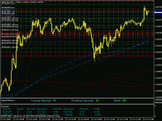Click the EURJPY sell price 136.766
Screen dimensions: 162x121
pyautogui.click(x=68, y=112)
